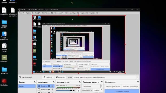Viewport: 166px width, 93px height.
Task: Click the Свойства properties button
Action: (48, 77)
